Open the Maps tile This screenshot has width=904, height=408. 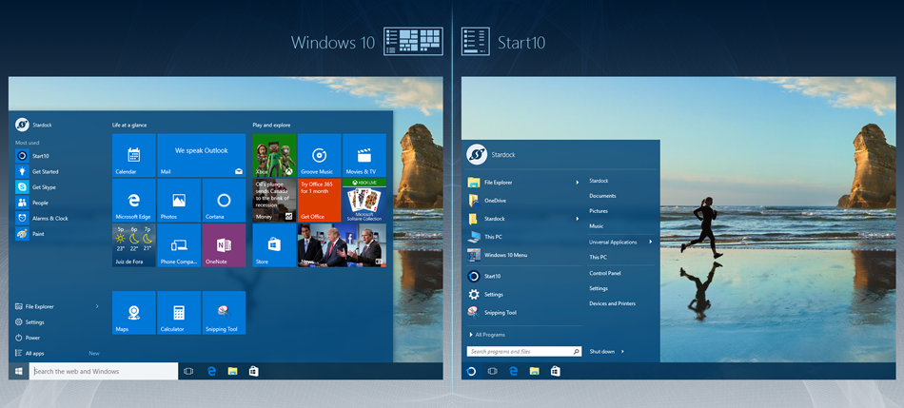pos(133,313)
